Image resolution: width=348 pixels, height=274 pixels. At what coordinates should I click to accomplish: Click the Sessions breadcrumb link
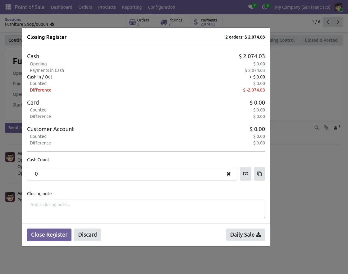point(13,19)
